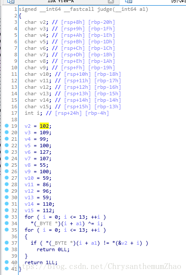This screenshot has width=186, height=275.
Task: Toggle breakpoint dot on line 34
Action: pyautogui.click(x=6, y=223)
